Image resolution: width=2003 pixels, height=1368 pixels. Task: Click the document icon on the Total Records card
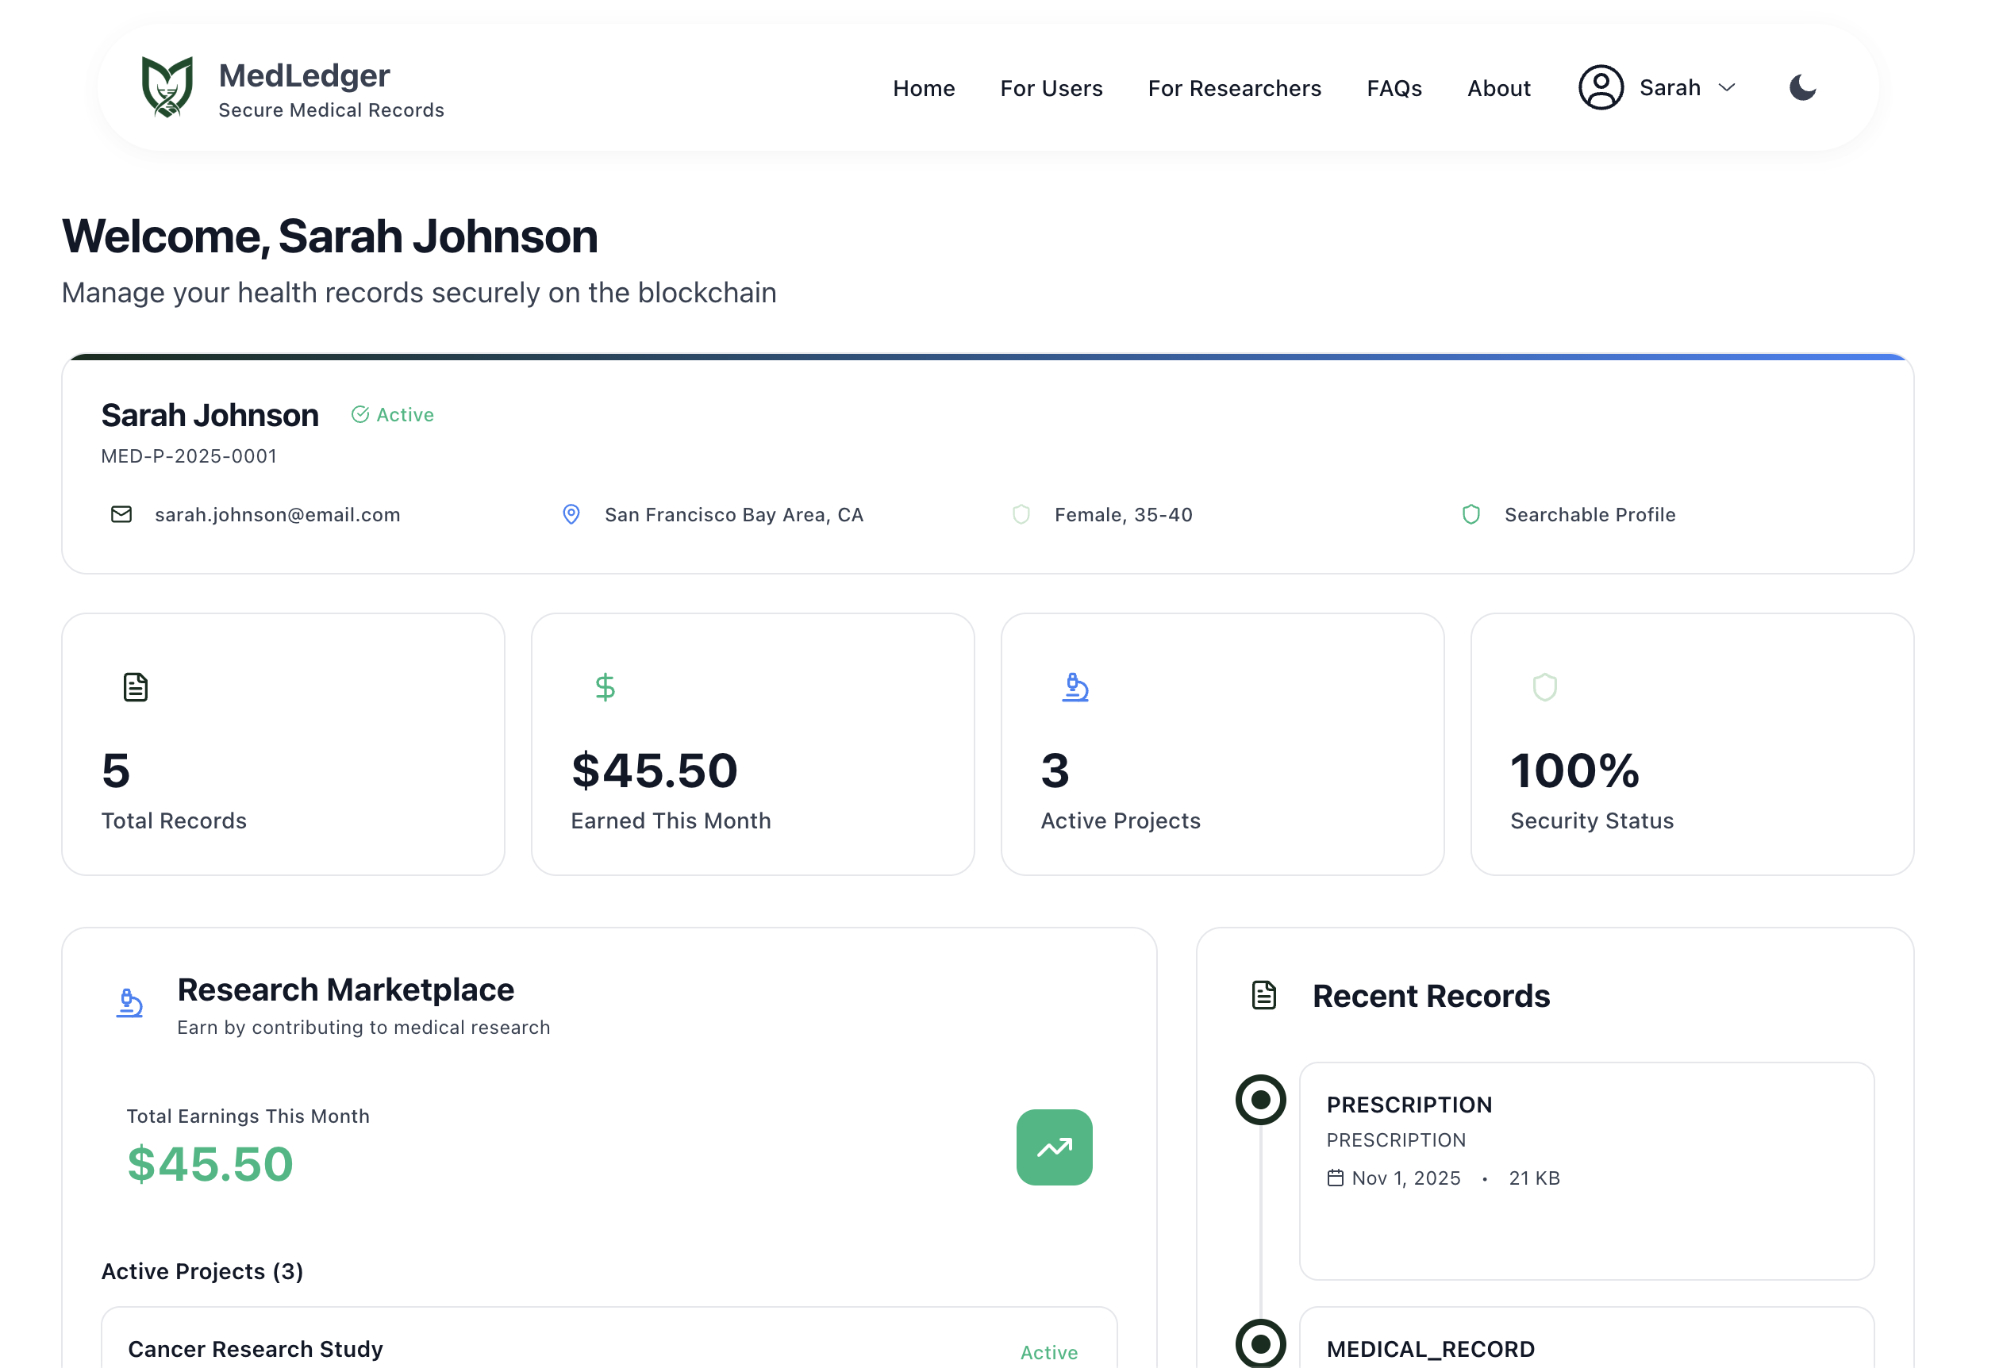pyautogui.click(x=136, y=687)
